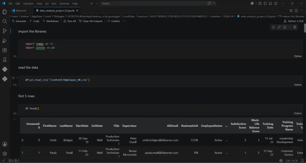Open the notebook settings gear in the editor toolbar
Image resolution: width=306 pixels, height=163 pixels.
[x=291, y=10]
